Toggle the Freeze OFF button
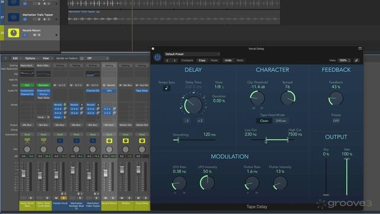The height and width of the screenshot is (214, 380). (x=336, y=121)
